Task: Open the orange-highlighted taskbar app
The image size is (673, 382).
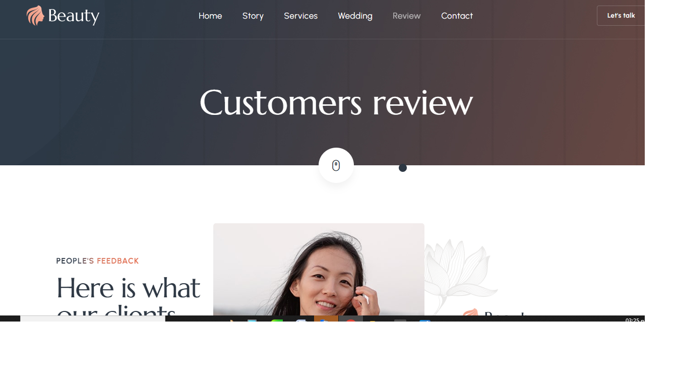Action: coord(326,319)
